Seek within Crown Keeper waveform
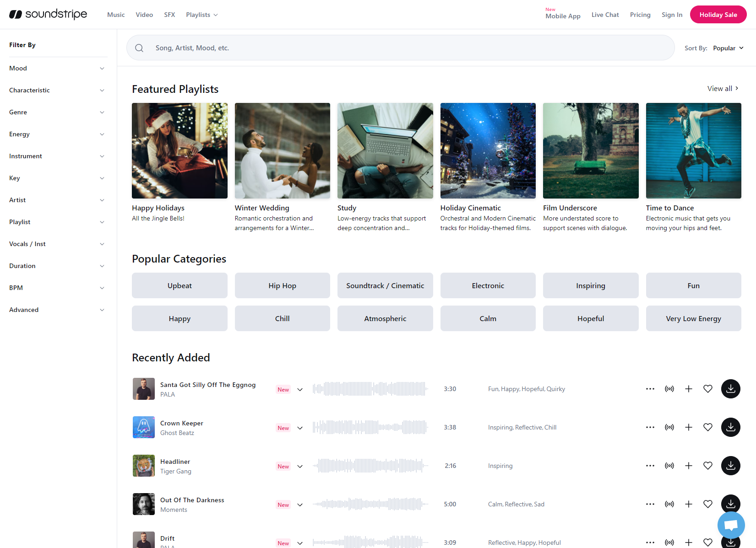The height and width of the screenshot is (548, 756). [x=370, y=427]
